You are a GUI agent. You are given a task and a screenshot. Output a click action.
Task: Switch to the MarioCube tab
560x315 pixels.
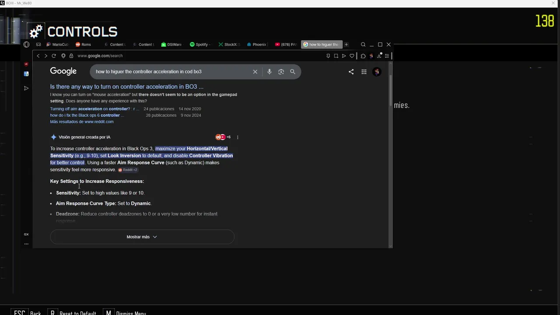point(58,45)
